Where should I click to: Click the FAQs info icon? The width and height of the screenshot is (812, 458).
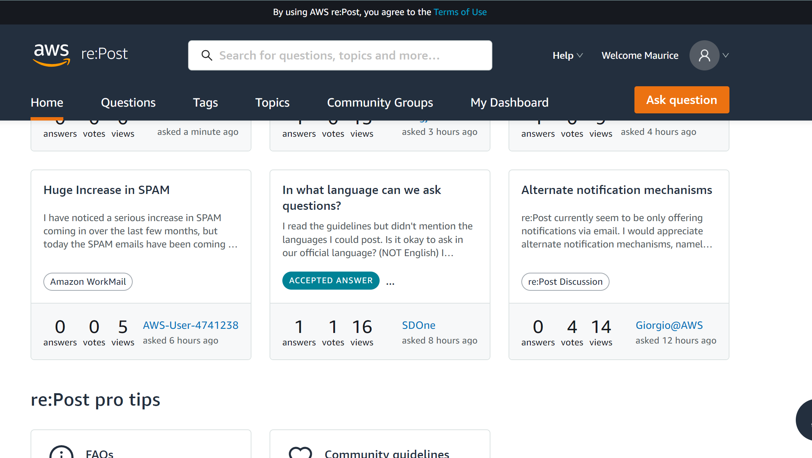(x=61, y=452)
